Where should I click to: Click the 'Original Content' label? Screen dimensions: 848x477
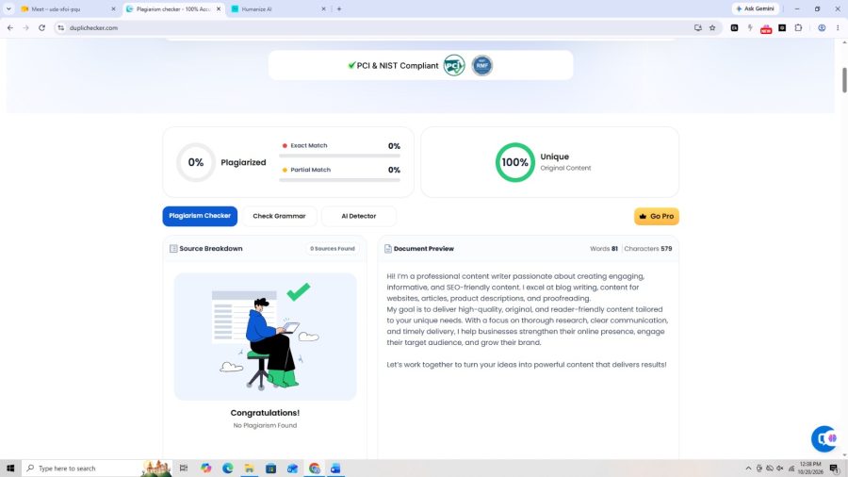click(565, 168)
